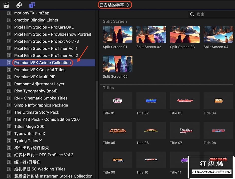Choose the Title 04 Mystic preset
The image size is (235, 179).
pyautogui.click(x=218, y=101)
